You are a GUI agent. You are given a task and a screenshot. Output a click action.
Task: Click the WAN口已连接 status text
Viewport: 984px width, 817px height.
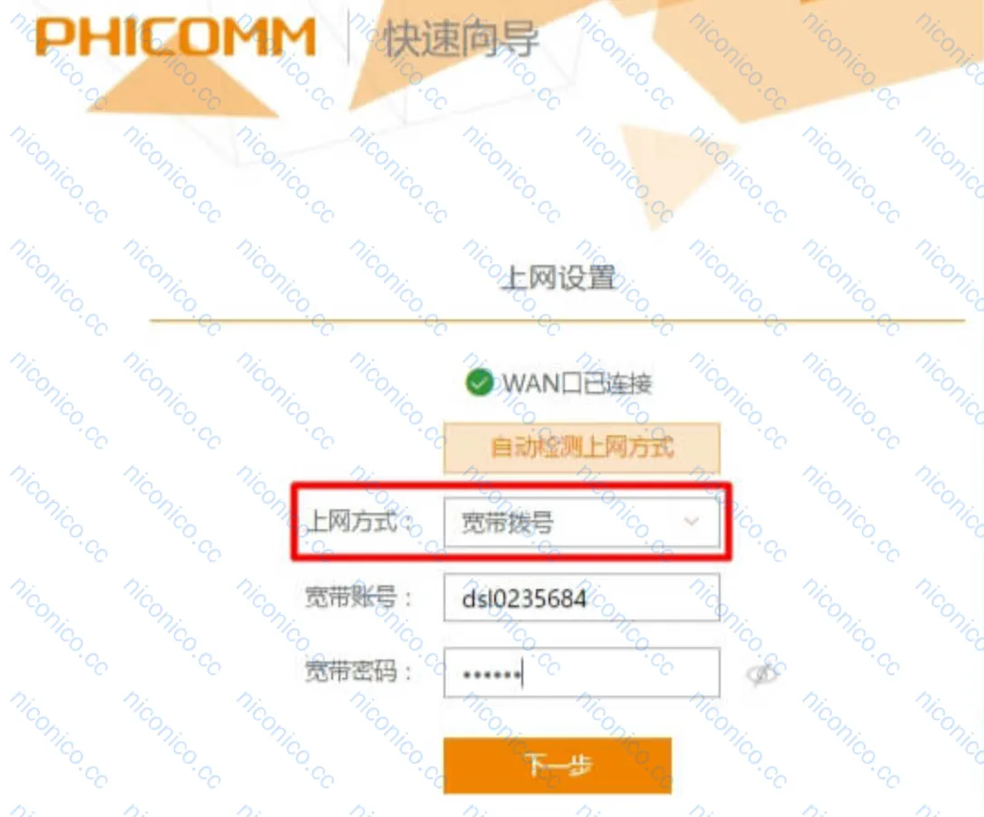coord(578,383)
